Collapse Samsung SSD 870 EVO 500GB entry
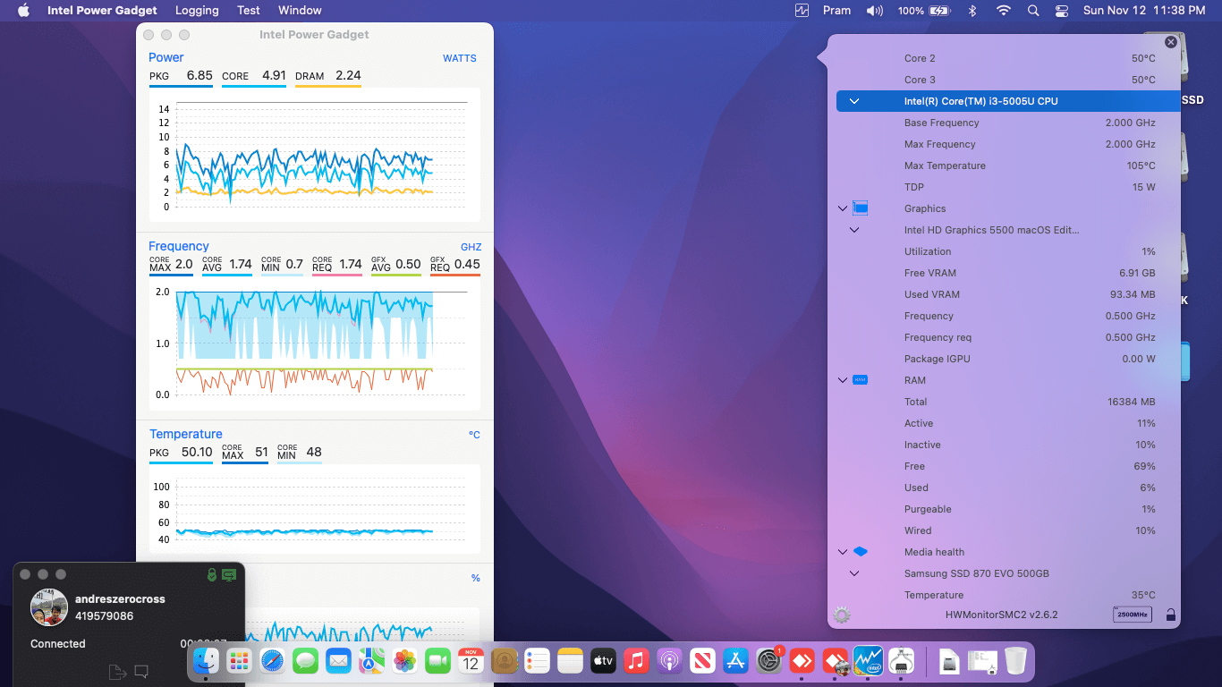The image size is (1222, 687). 854,573
